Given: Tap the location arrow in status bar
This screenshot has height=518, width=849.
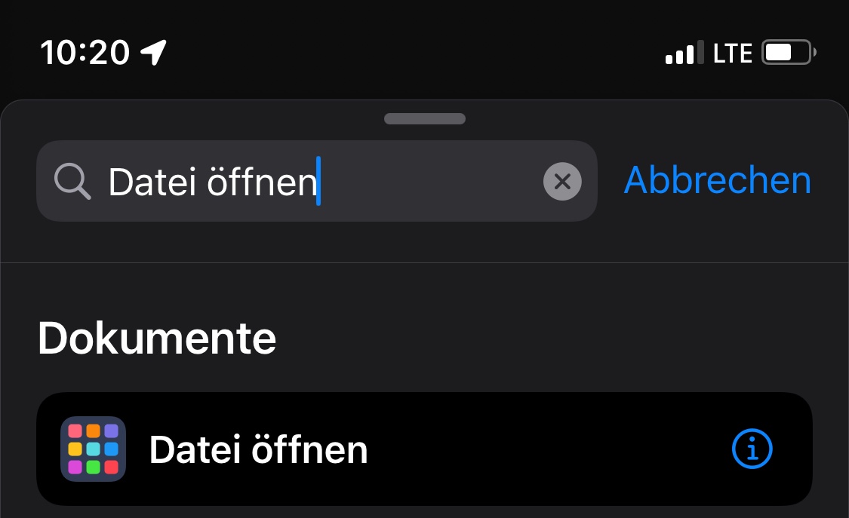Looking at the screenshot, I should [x=154, y=53].
